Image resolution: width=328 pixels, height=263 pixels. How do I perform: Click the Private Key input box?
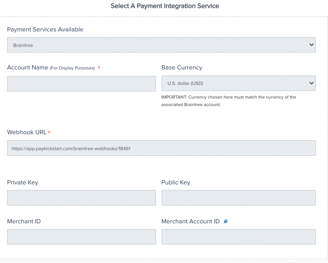pos(81,198)
